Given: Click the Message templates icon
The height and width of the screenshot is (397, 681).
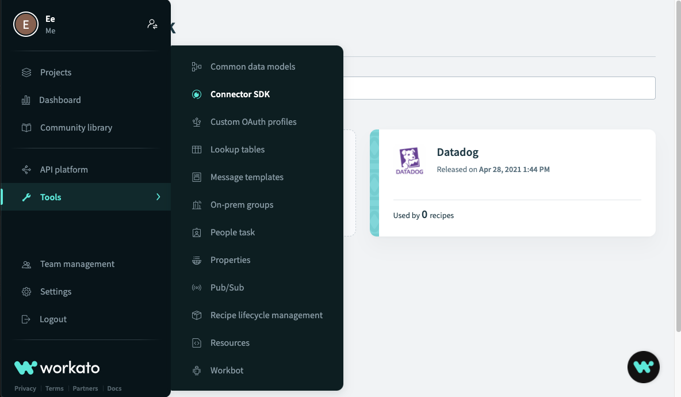Looking at the screenshot, I should point(196,177).
